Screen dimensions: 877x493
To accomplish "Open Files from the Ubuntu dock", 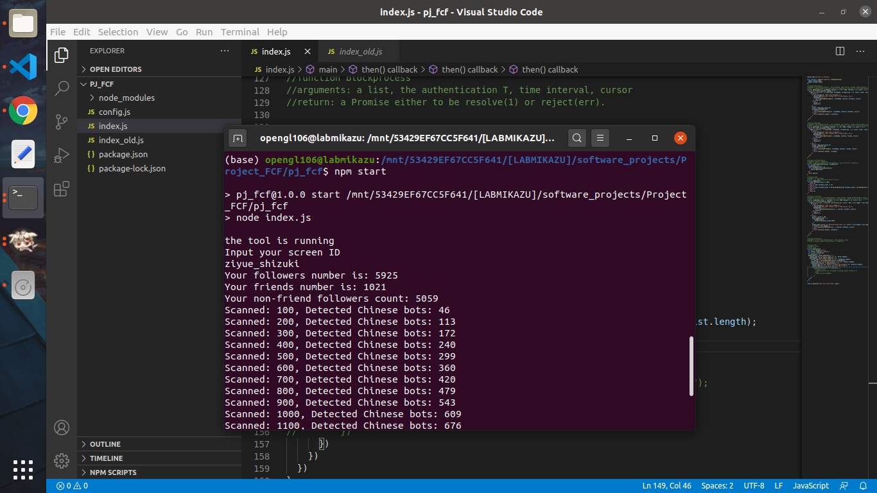I will pos(23,24).
